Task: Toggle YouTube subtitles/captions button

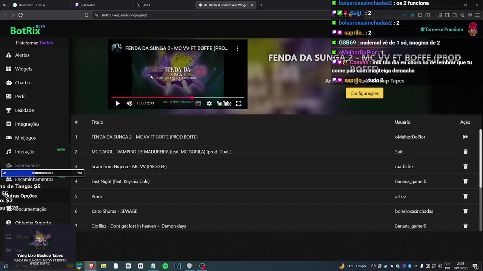Action: point(198,104)
